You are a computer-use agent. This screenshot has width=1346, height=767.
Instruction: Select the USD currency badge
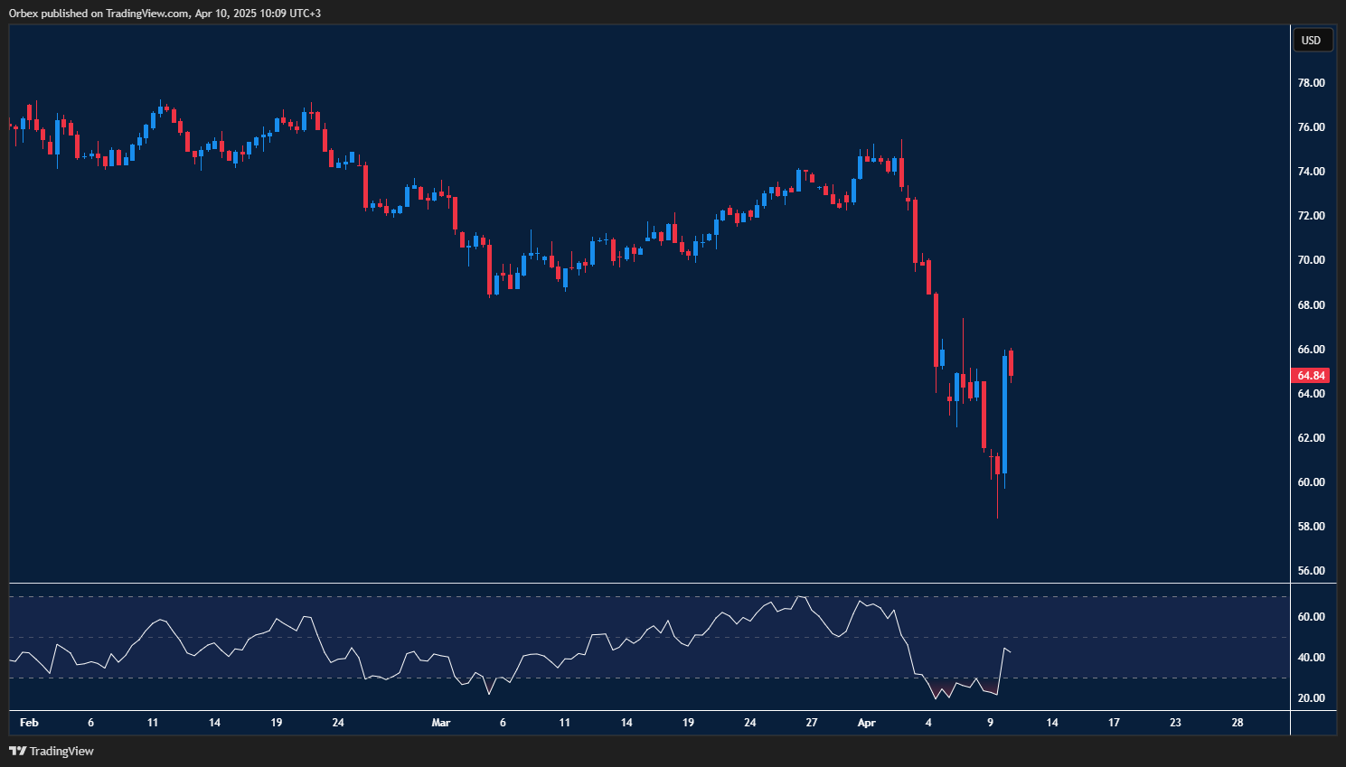click(x=1313, y=40)
